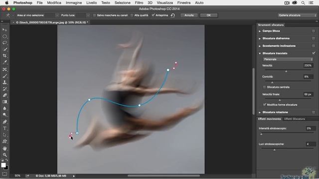The image size is (319, 179).
Task: Select the Gradient tool
Action: click(x=4, y=101)
